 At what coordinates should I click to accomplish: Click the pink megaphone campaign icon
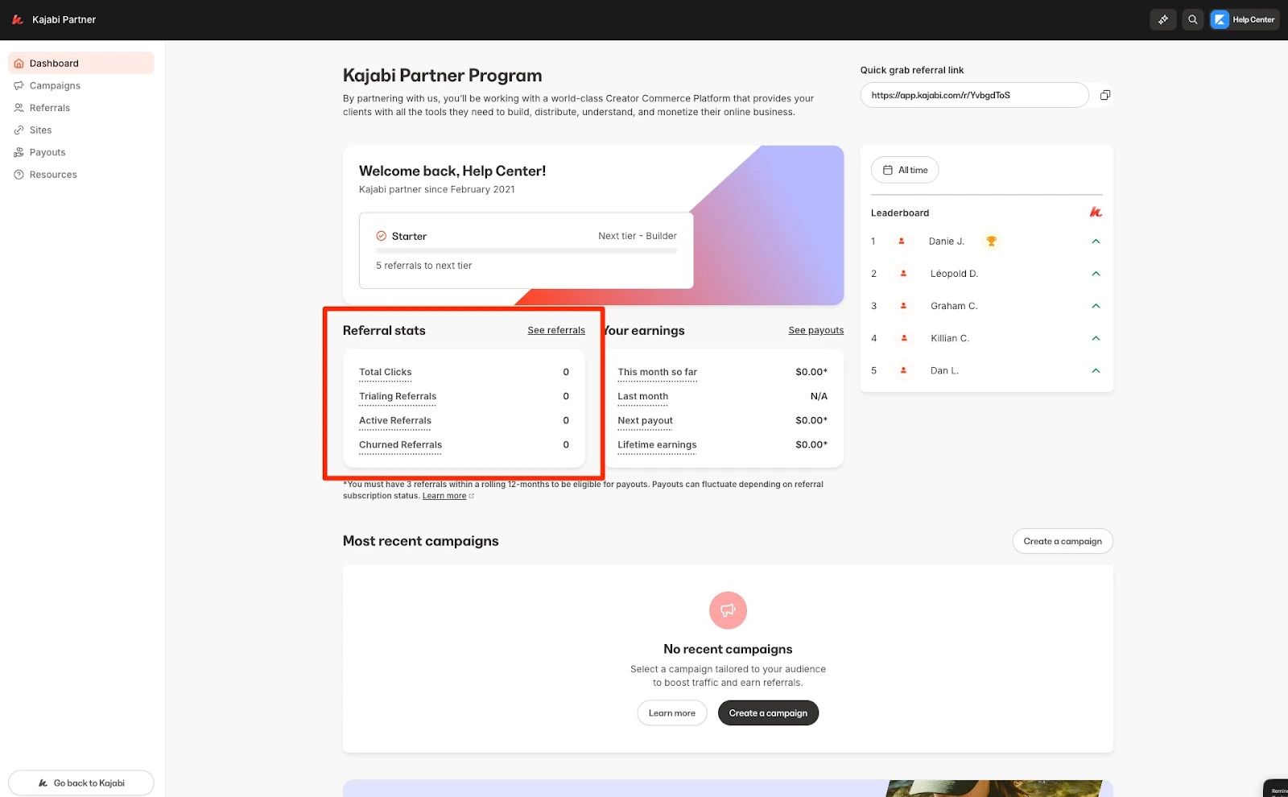click(x=728, y=610)
